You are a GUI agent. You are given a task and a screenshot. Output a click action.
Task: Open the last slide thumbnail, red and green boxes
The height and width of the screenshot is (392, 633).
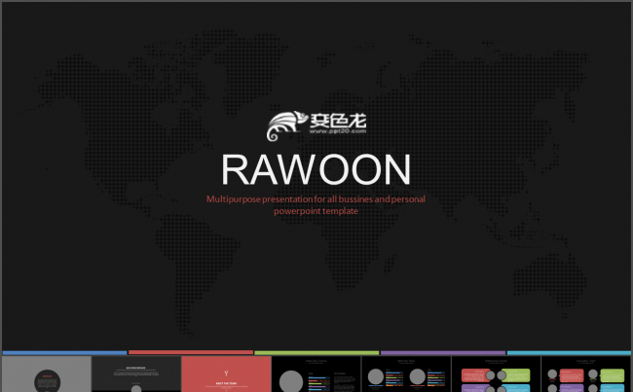586,374
